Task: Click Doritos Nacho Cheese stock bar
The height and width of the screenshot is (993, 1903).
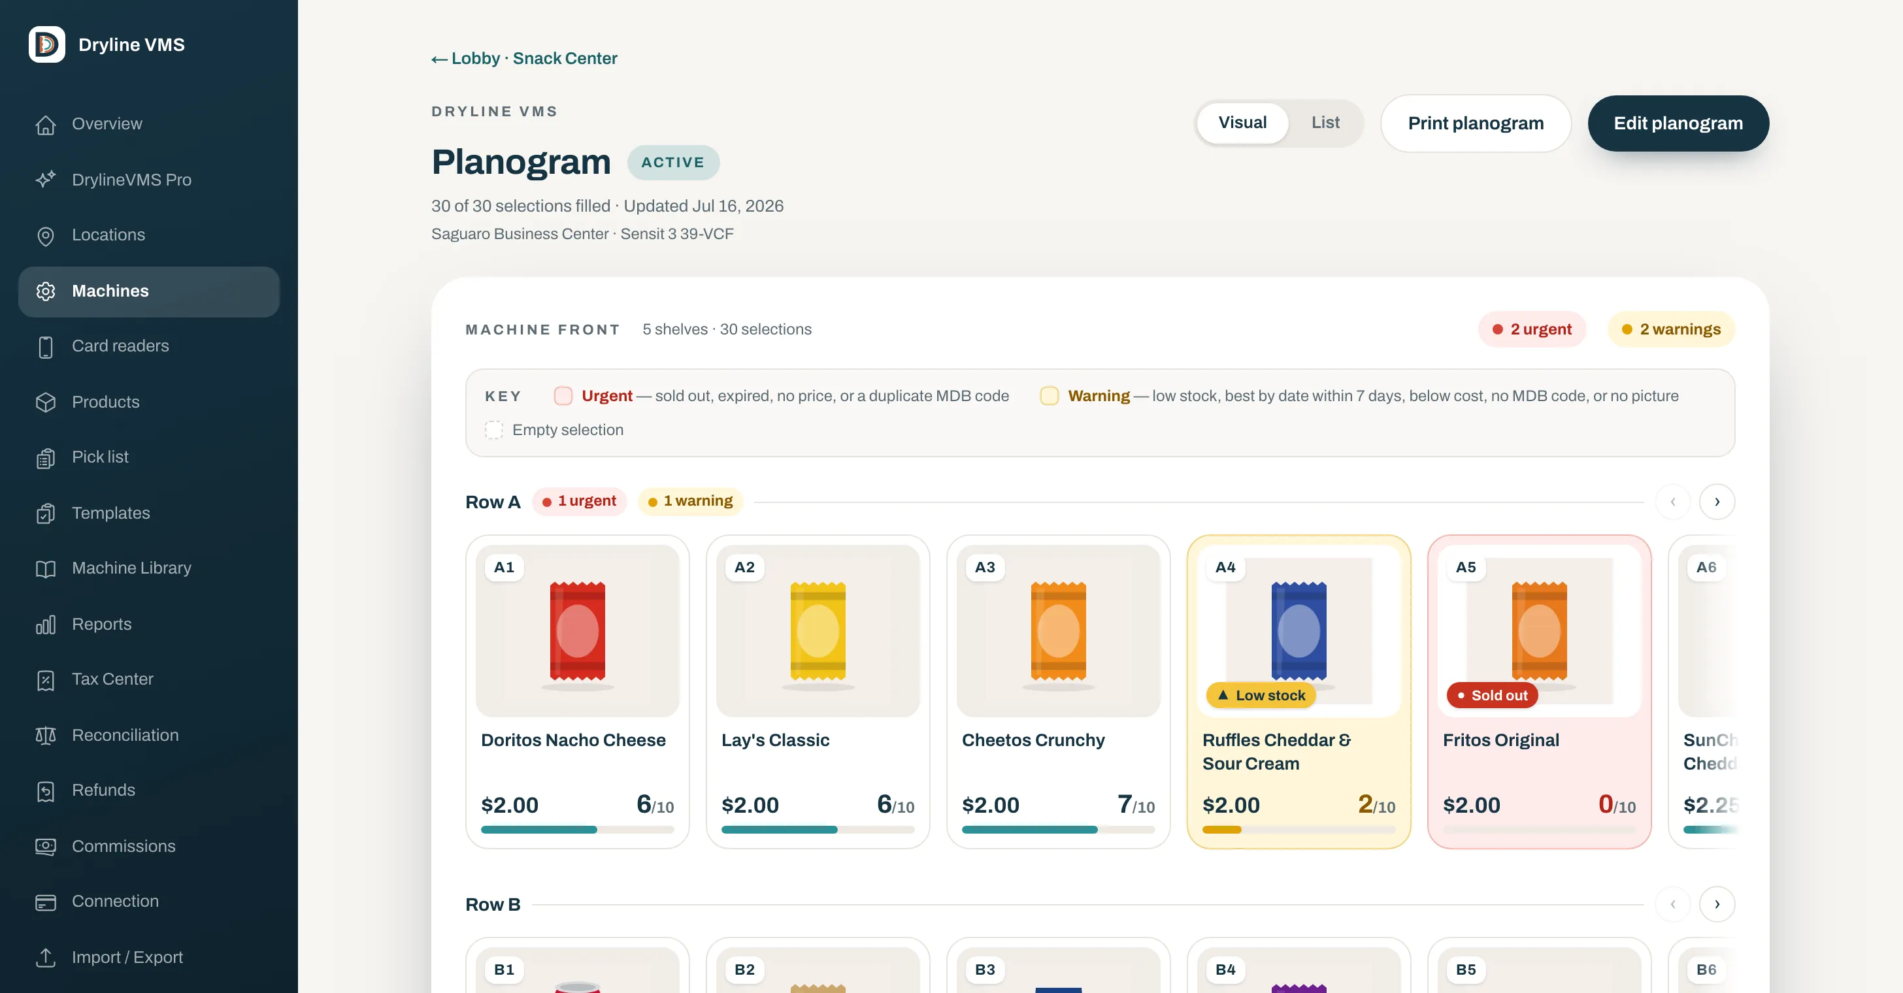Action: pos(577,830)
